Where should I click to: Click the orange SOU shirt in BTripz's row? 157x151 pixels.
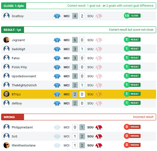click(99, 94)
